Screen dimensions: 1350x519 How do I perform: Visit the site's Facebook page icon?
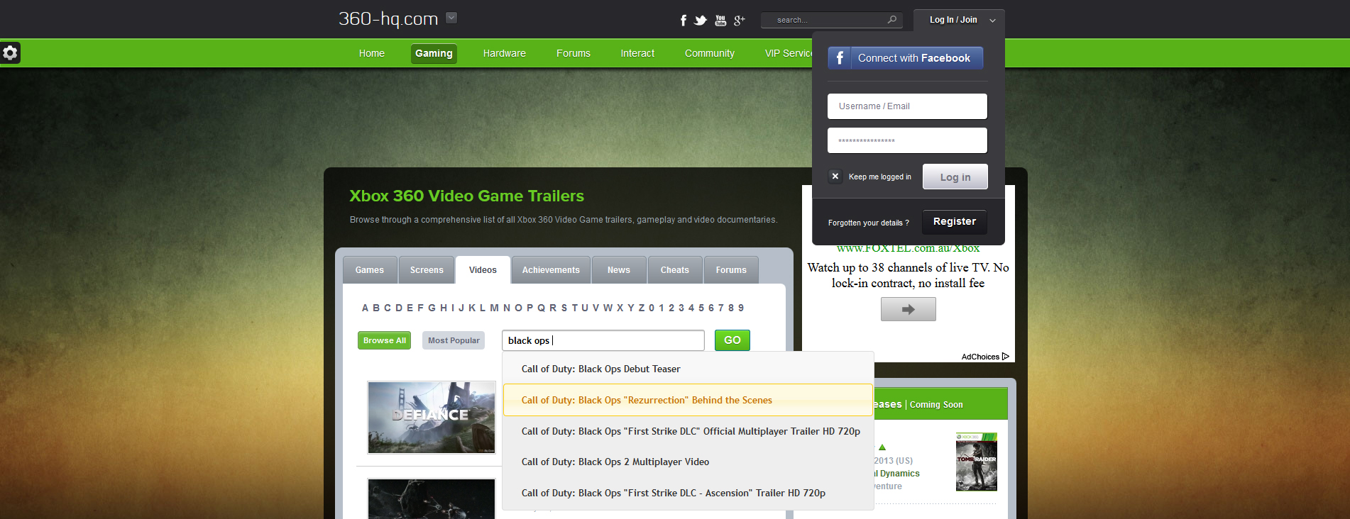[x=684, y=21]
